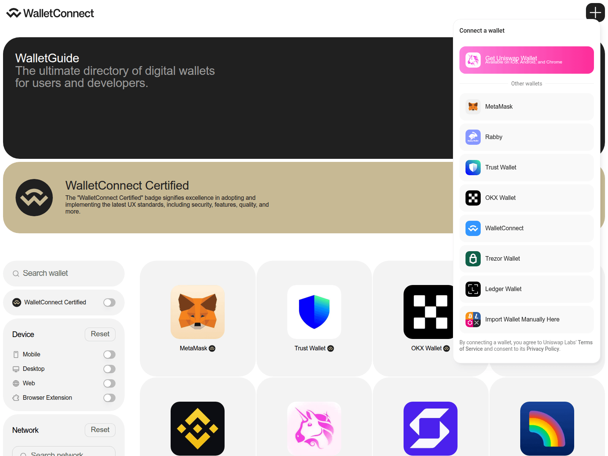The height and width of the screenshot is (456, 608).
Task: Click the WalletConnect Certified banner heading
Action: click(x=127, y=185)
